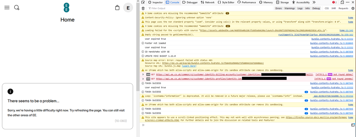This screenshot has width=356, height=137.
Task: Select the 'ID Handshake with GE' log
Action: (x=157, y=52)
